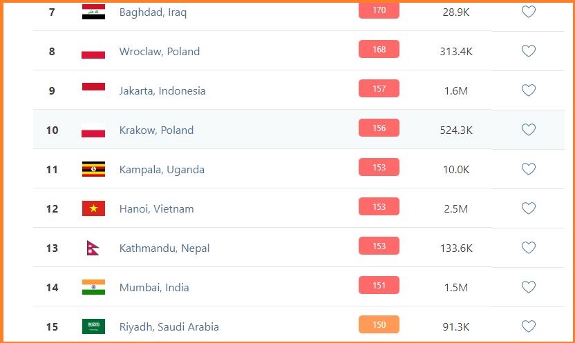This screenshot has height=343, width=575.
Task: Select Jakarta, Indonesia link
Action: 162,91
